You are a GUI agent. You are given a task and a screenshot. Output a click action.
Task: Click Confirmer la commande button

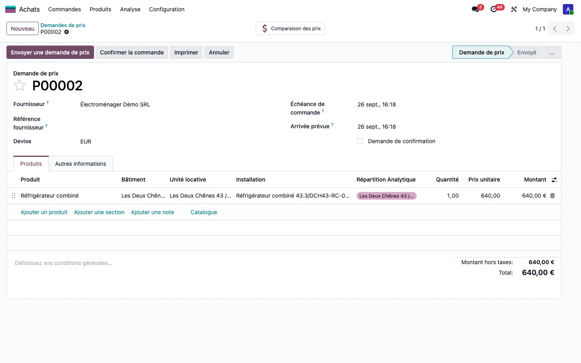132,52
